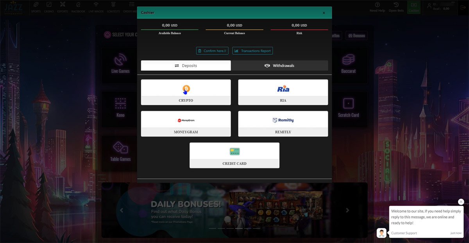Click the Bonuses button
469x243 pixels.
click(x=356, y=36)
